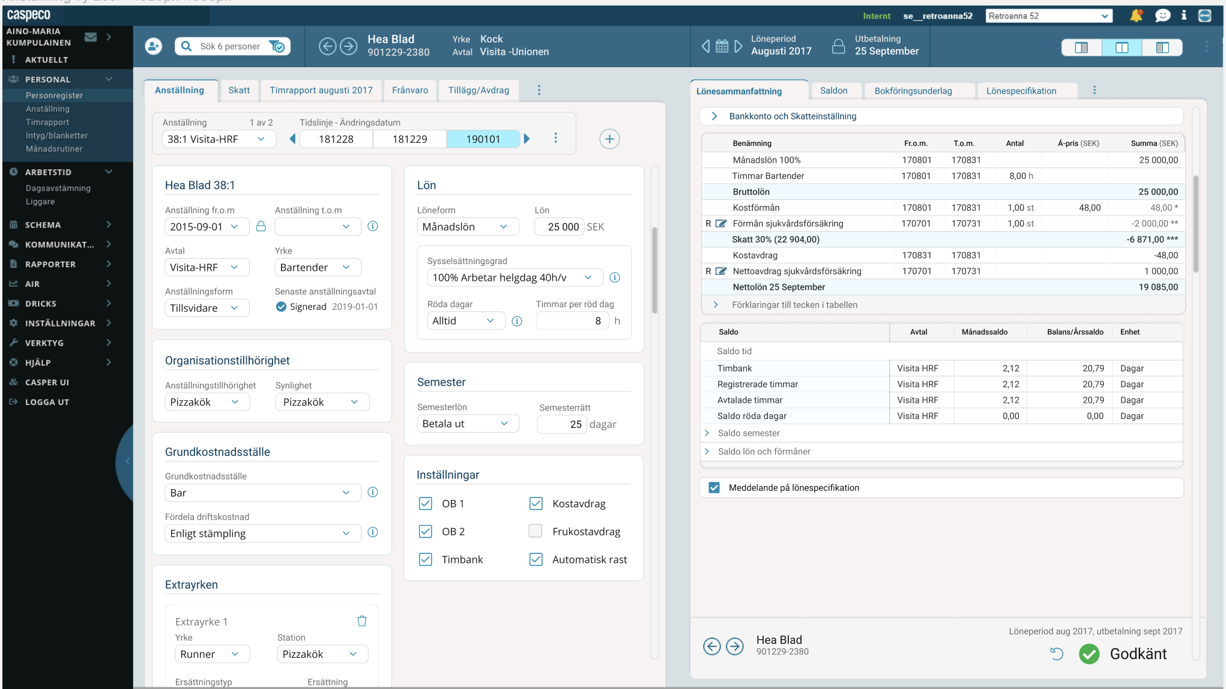Screen dimensions: 1226x689
Task: Open Yrke Bartender dropdown
Action: click(318, 267)
